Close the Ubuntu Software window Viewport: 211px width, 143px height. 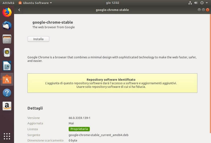click(208, 10)
